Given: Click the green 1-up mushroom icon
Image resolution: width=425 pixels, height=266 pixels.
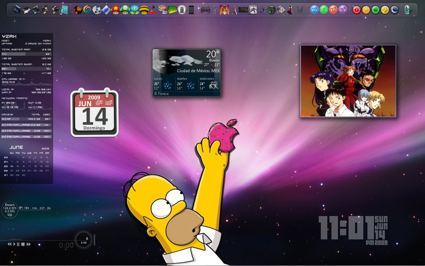Looking at the screenshot, I should (125, 10).
